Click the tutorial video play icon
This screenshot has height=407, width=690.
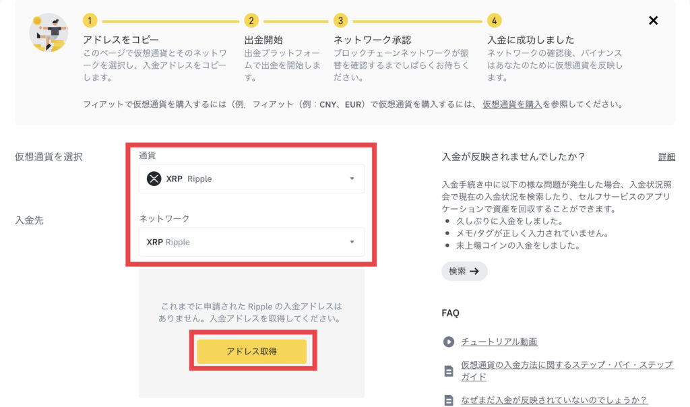pyautogui.click(x=448, y=342)
